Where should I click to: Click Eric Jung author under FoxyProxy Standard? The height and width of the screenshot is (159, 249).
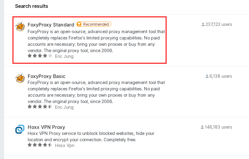64,56
